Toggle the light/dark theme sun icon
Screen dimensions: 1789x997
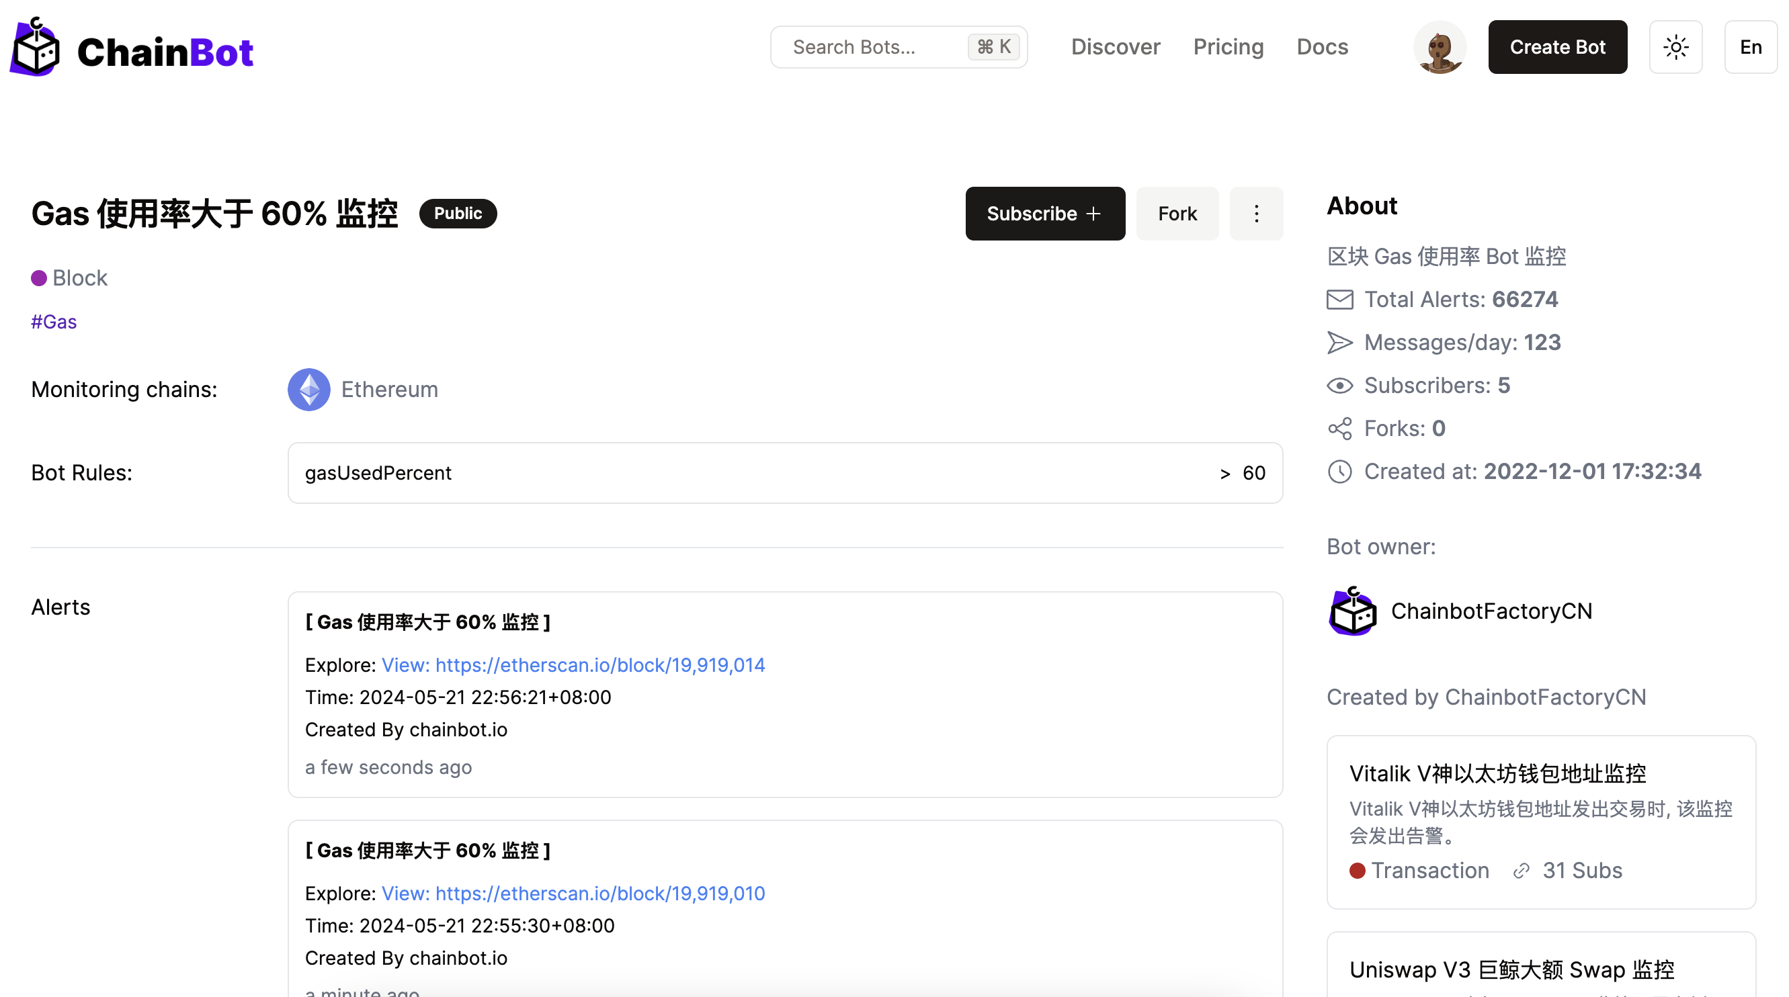(1675, 47)
